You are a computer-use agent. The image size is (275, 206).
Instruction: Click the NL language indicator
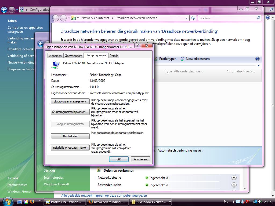pos(226,201)
